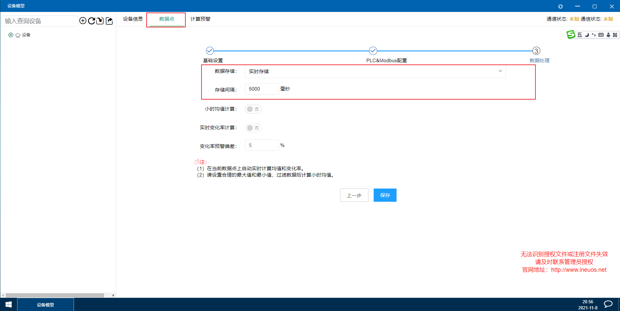The image size is (620, 311).
Task: Open the soft keyboard icon
Action: point(601,35)
